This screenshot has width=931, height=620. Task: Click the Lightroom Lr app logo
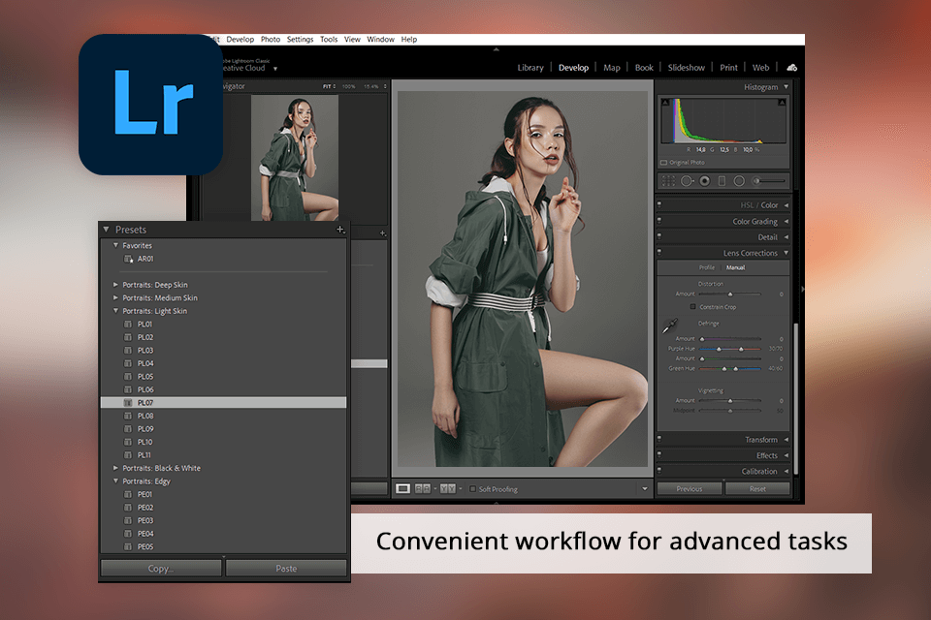(151, 105)
